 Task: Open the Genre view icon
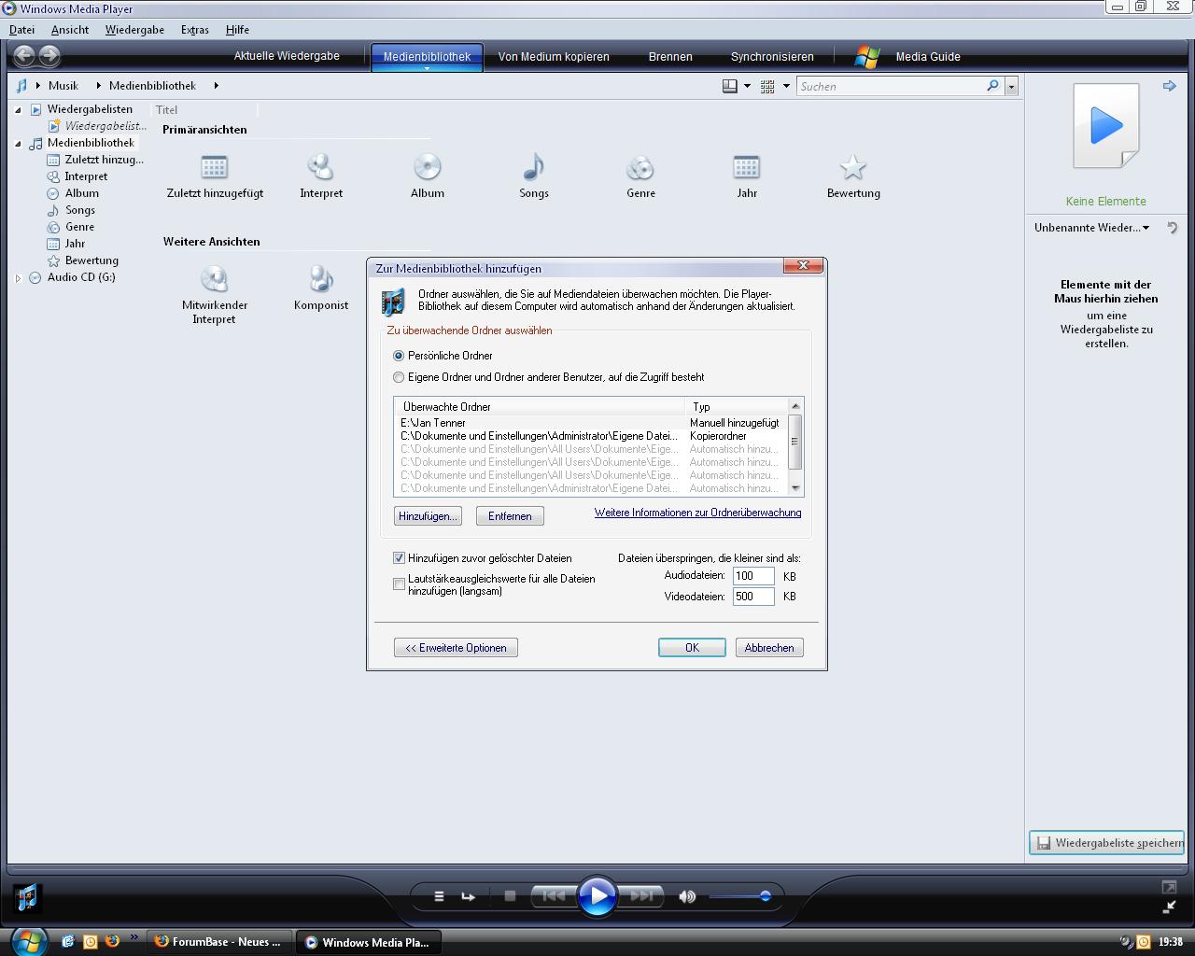pyautogui.click(x=640, y=168)
